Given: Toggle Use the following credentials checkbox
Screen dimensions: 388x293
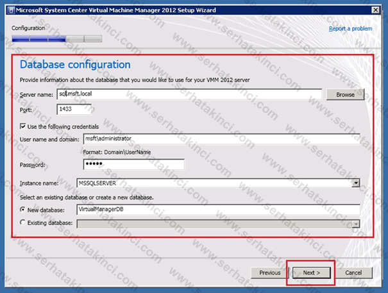Looking at the screenshot, I should [22, 126].
